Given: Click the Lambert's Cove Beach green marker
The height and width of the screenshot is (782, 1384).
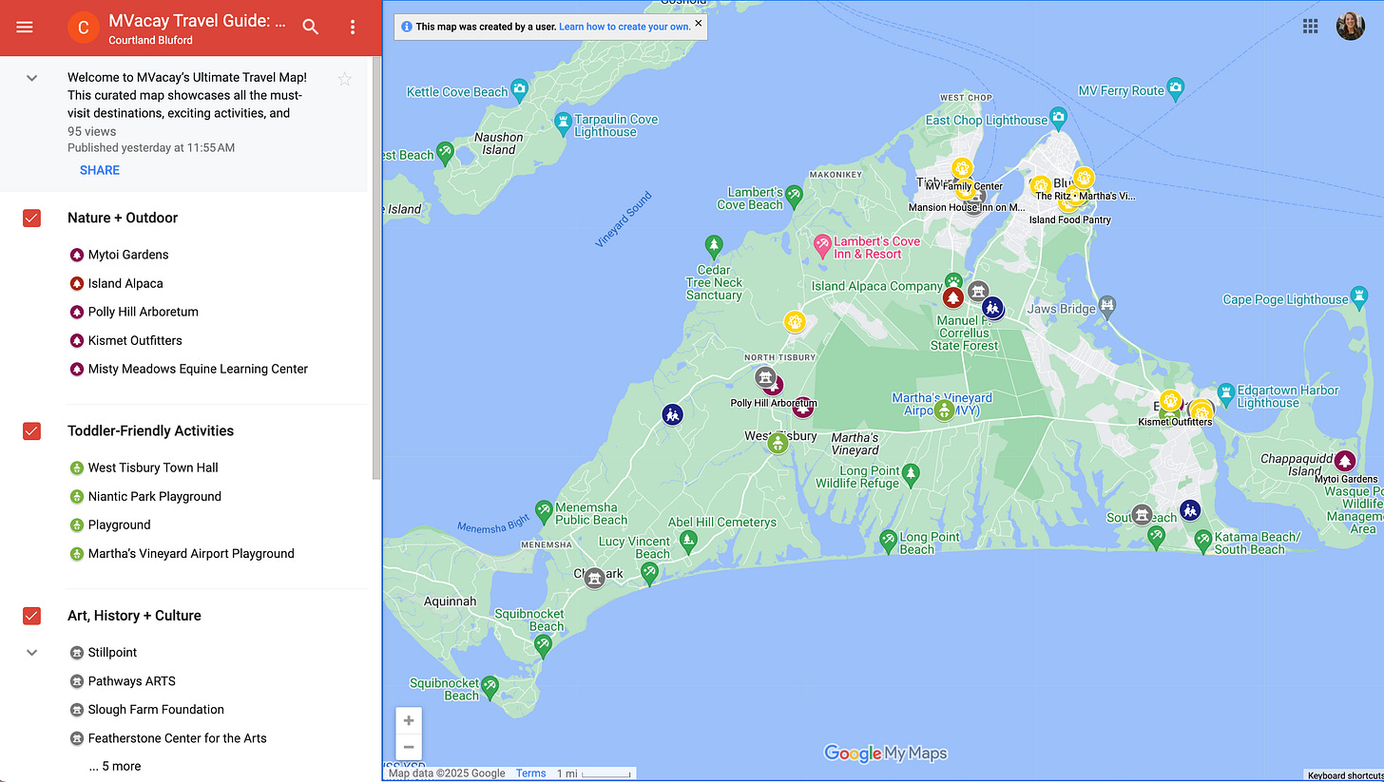Looking at the screenshot, I should tap(794, 195).
